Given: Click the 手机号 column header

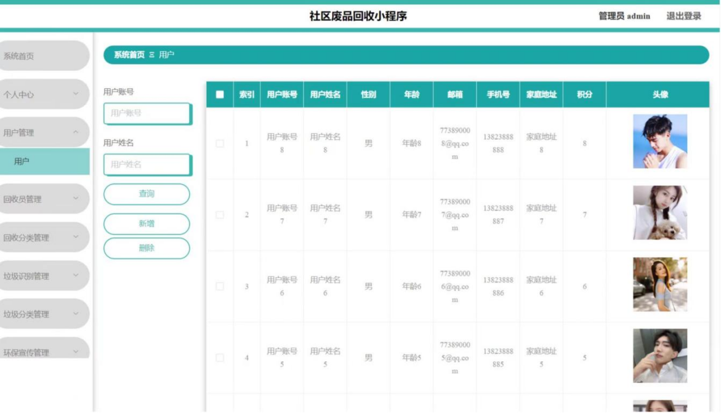Looking at the screenshot, I should coord(498,94).
